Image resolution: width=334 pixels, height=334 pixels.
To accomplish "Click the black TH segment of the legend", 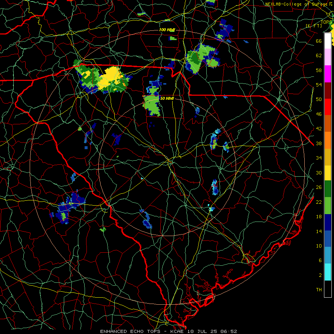I will coord(328,289).
